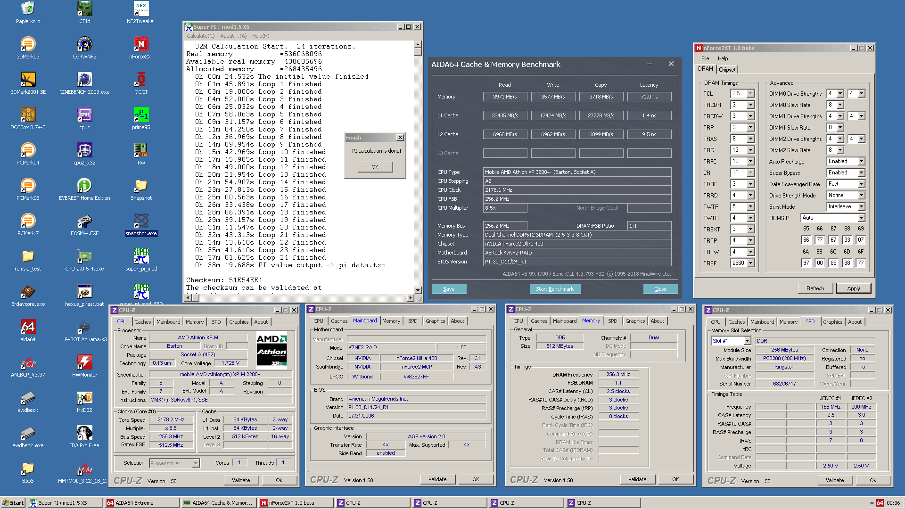Click Start Benchmark in AIDA64 window
Viewport: 905px width, 509px height.
tap(555, 289)
